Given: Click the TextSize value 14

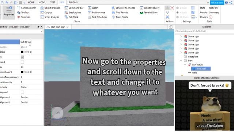Looking at the screenshot, I should pyautogui.click(x=22, y=67).
